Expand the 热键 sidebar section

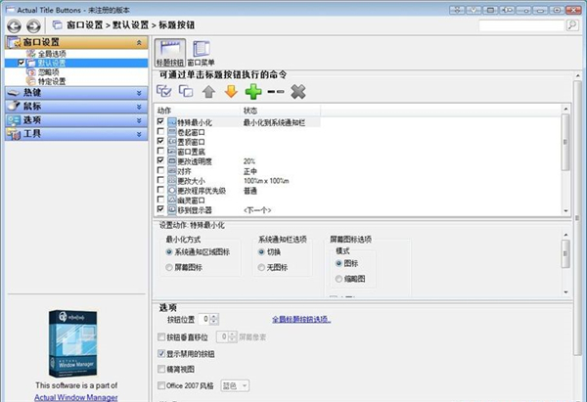[75, 92]
